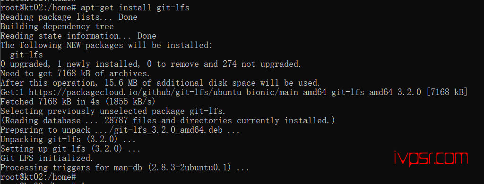Click the red ivpsr.com watermark
The height and width of the screenshot is (184, 484).
coord(431,158)
